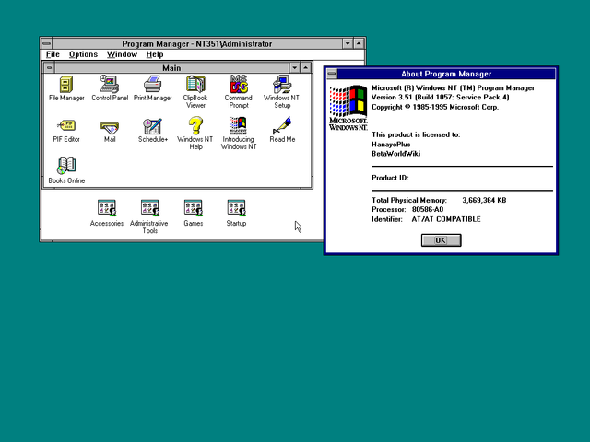Image resolution: width=590 pixels, height=442 pixels.
Task: Click OK in About Program Manager
Action: coord(441,240)
